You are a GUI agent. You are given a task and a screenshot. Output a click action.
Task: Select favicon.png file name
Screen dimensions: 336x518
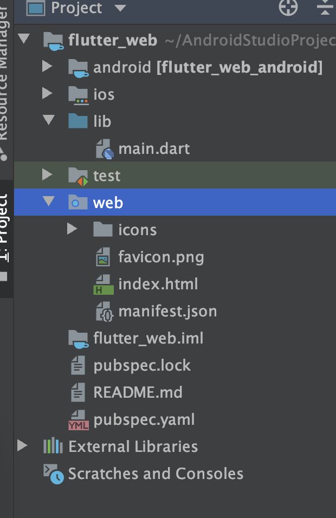161,258
